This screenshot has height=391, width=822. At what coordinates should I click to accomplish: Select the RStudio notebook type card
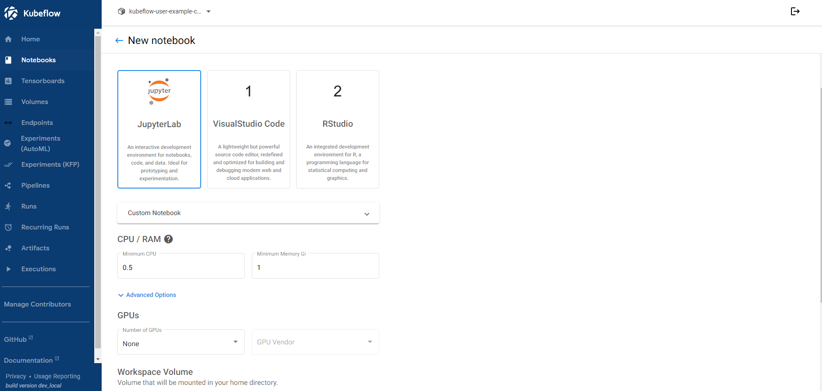coord(338,129)
